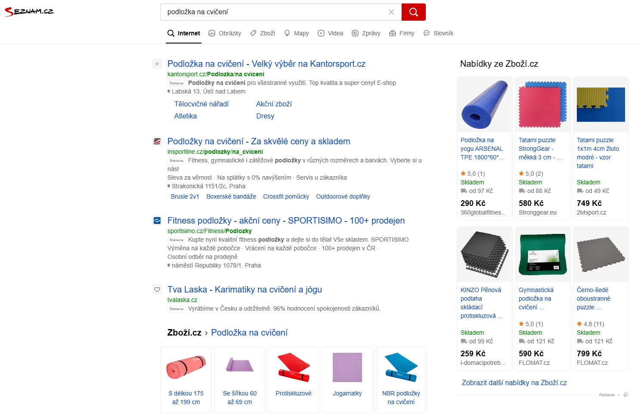The width and height of the screenshot is (641, 420).
Task: Open the Seznam.cz logo homepage
Action: (x=29, y=12)
